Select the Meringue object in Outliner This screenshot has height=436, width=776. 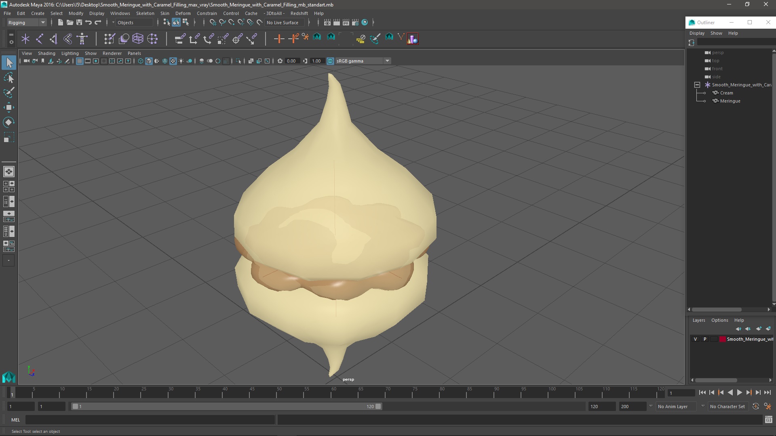tap(730, 101)
